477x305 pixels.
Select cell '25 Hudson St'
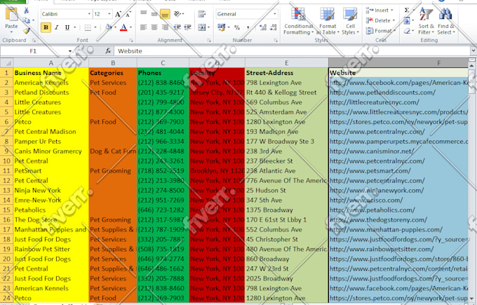tap(287, 190)
